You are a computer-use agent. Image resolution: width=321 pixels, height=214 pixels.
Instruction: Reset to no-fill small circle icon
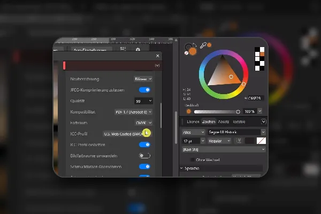tap(186, 53)
